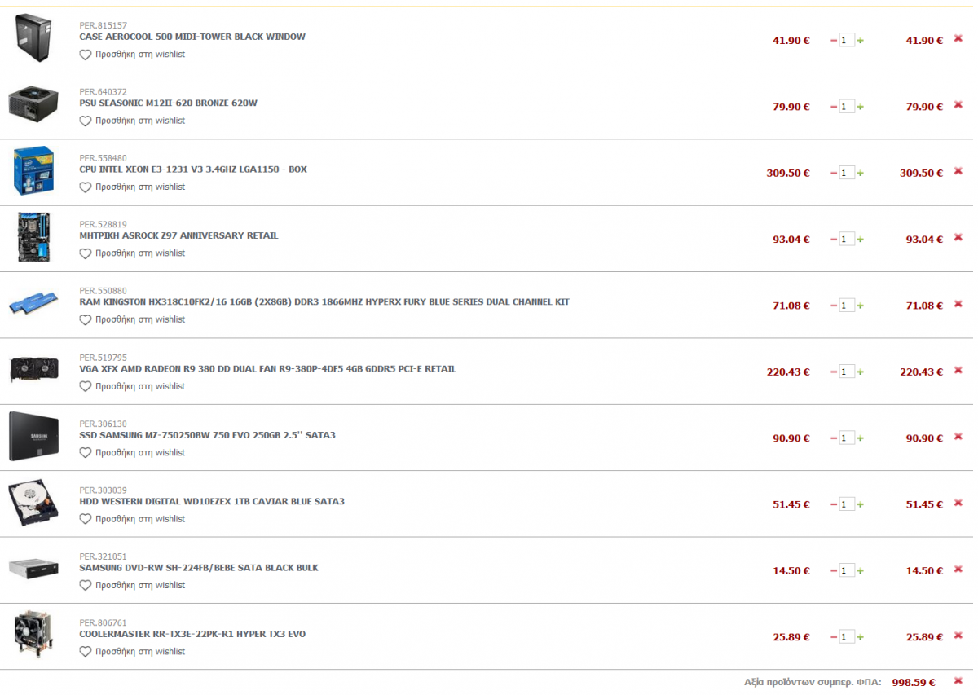This screenshot has height=695, width=978.
Task: Open VGA XFX AMD RADEON R9 380 page
Action: [267, 369]
